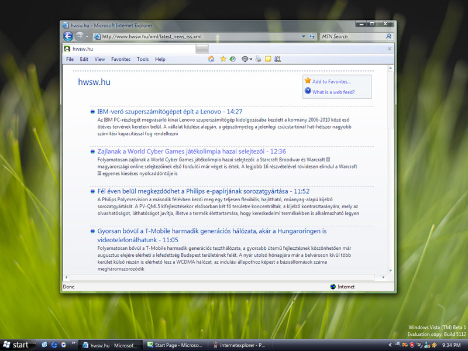Click the hwsw.hu feed title
This screenshot has width=468, height=351.
pyautogui.click(x=94, y=82)
